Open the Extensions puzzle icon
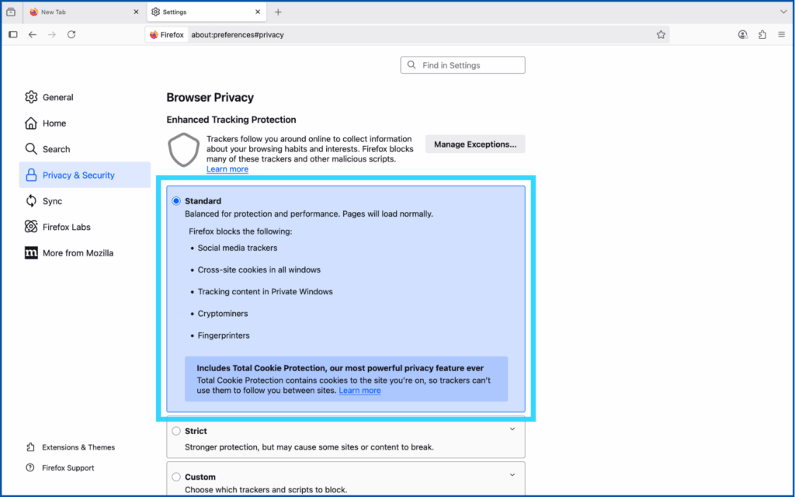The width and height of the screenshot is (795, 497). [762, 35]
